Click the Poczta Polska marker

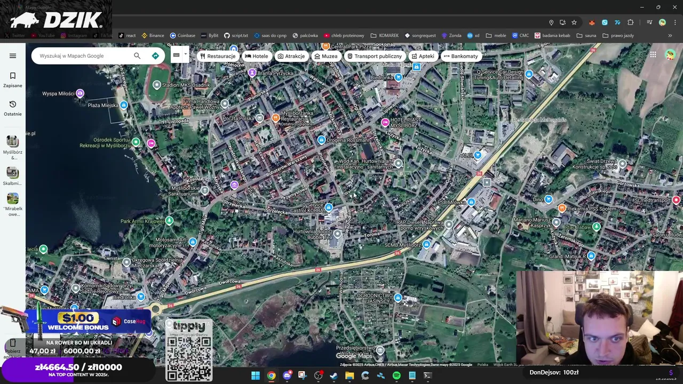(x=260, y=118)
